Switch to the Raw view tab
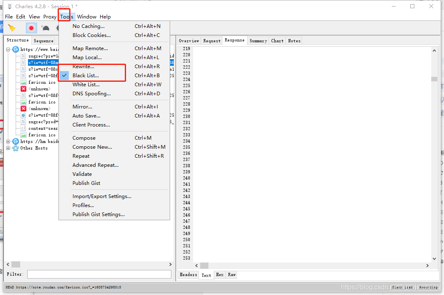Screen dimensions: 444x295 coord(231,274)
